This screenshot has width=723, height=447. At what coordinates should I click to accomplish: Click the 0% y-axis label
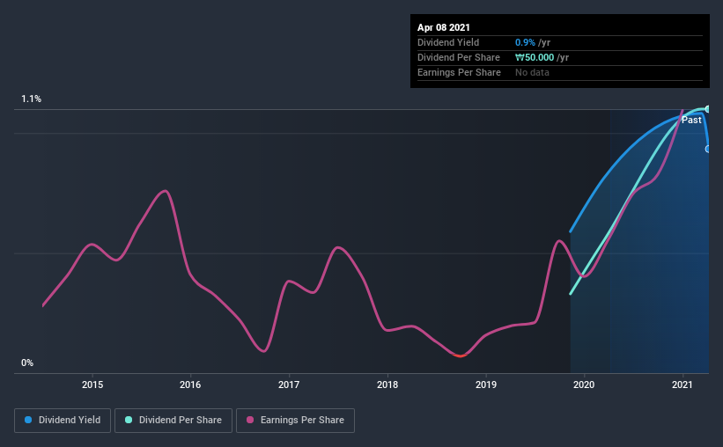pos(27,363)
